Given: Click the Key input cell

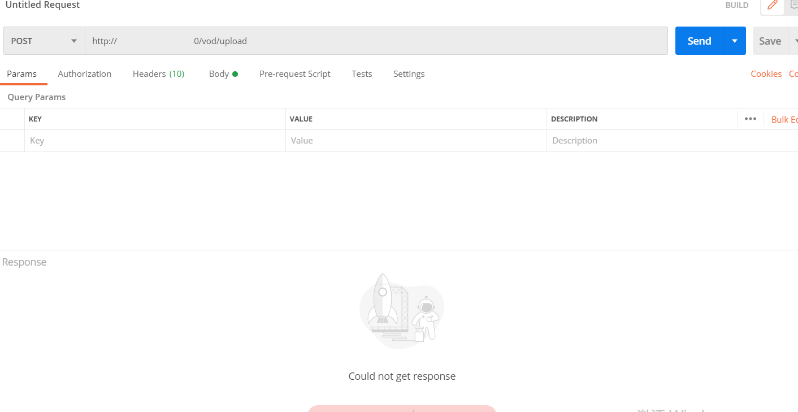Looking at the screenshot, I should click(x=155, y=141).
